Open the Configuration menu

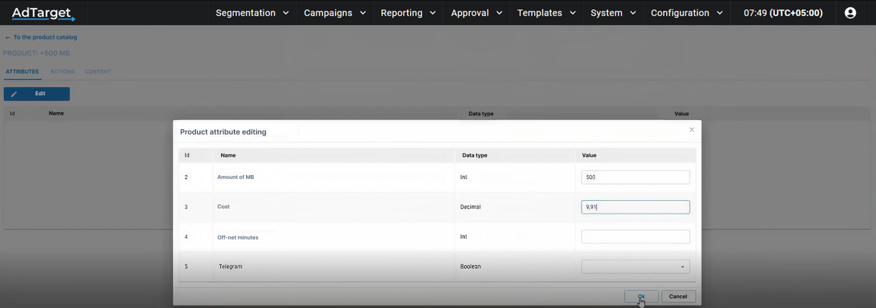(x=686, y=13)
